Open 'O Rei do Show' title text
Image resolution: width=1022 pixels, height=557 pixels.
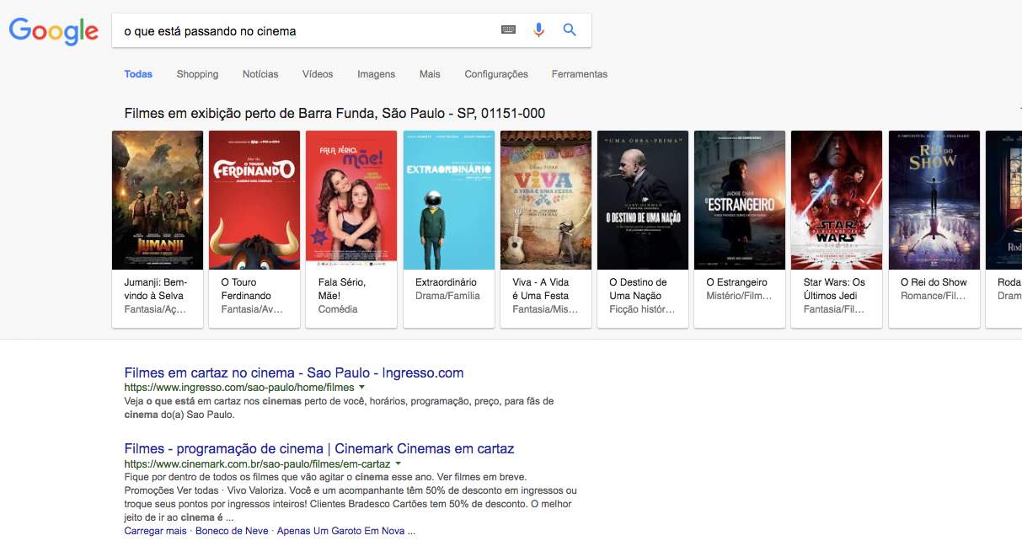(x=934, y=282)
